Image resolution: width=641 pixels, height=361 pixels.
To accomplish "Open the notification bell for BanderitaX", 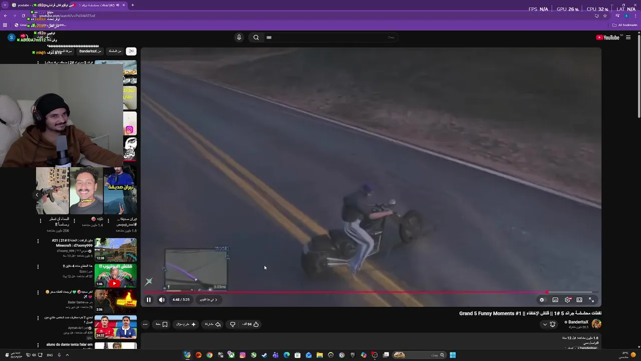I will [553, 324].
